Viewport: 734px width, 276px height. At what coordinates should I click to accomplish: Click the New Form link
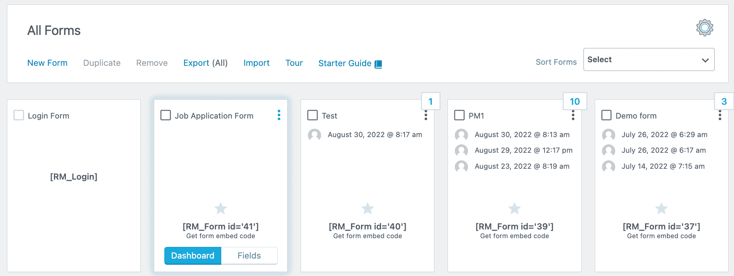coord(47,63)
